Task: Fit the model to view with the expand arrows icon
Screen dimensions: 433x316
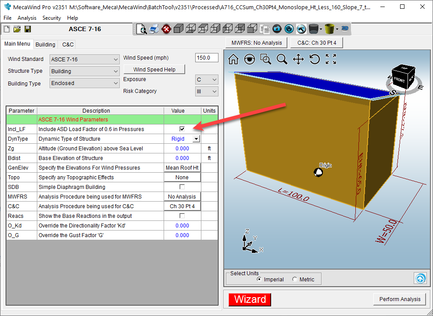Action: (331, 59)
